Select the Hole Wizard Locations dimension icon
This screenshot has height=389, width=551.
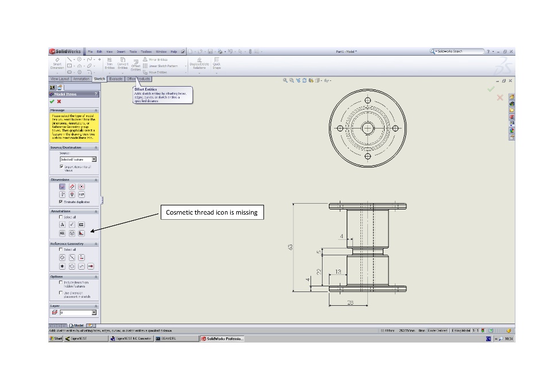pyautogui.click(x=72, y=194)
